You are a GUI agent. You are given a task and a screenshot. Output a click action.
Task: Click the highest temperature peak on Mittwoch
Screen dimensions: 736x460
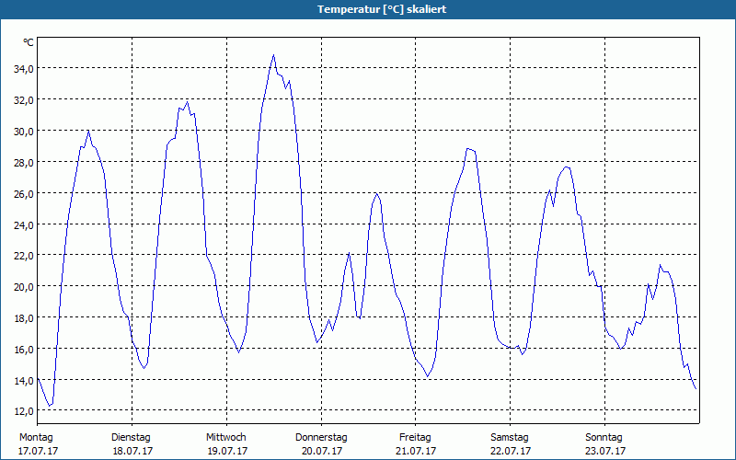point(273,55)
